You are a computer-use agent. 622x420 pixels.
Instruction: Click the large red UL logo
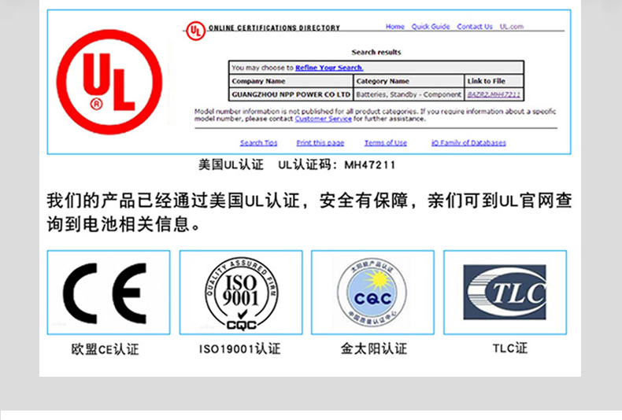109,82
